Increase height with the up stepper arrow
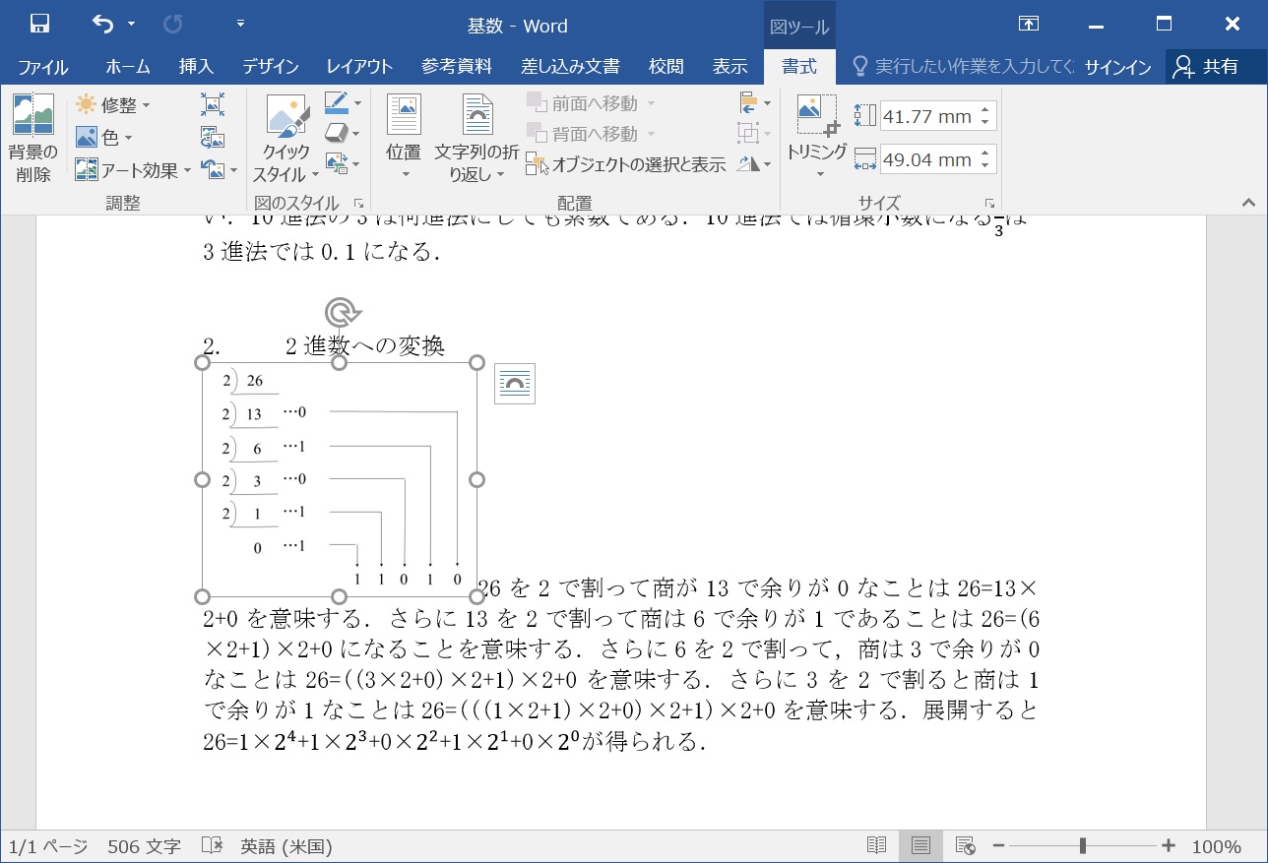 985,109
